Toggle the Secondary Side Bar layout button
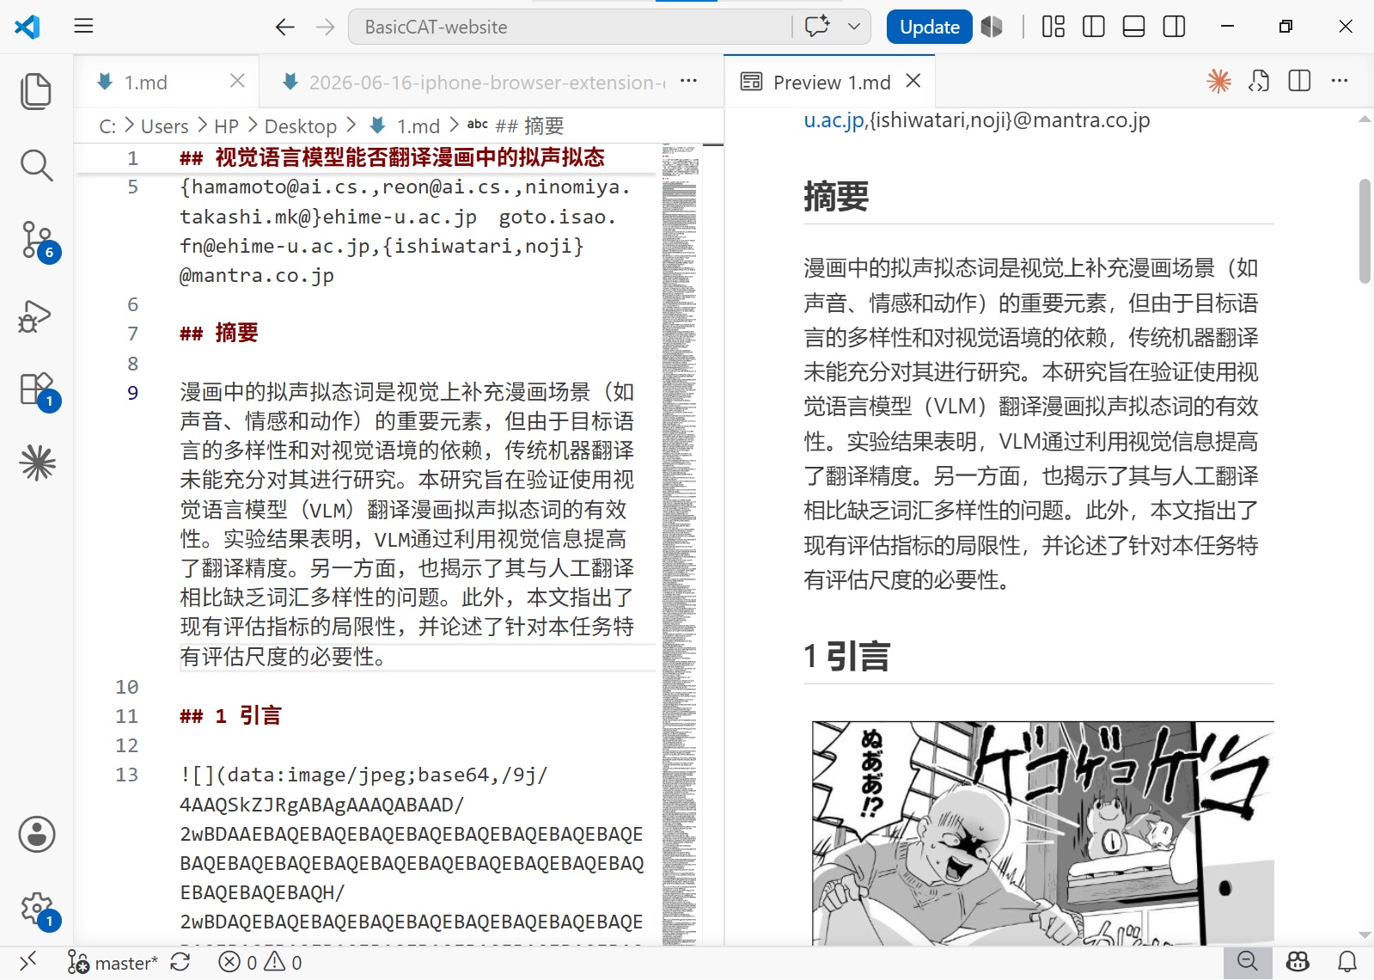Screen dimensions: 1374x980 [1174, 27]
